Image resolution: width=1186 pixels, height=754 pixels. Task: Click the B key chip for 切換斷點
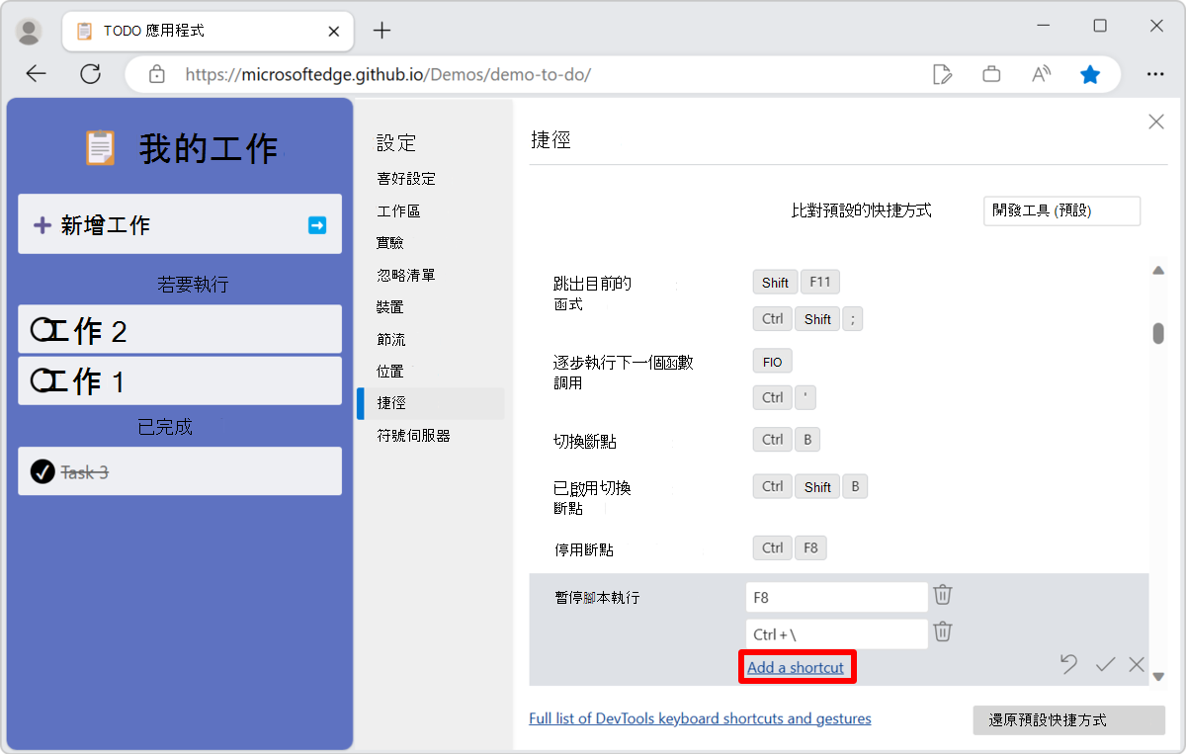(806, 439)
